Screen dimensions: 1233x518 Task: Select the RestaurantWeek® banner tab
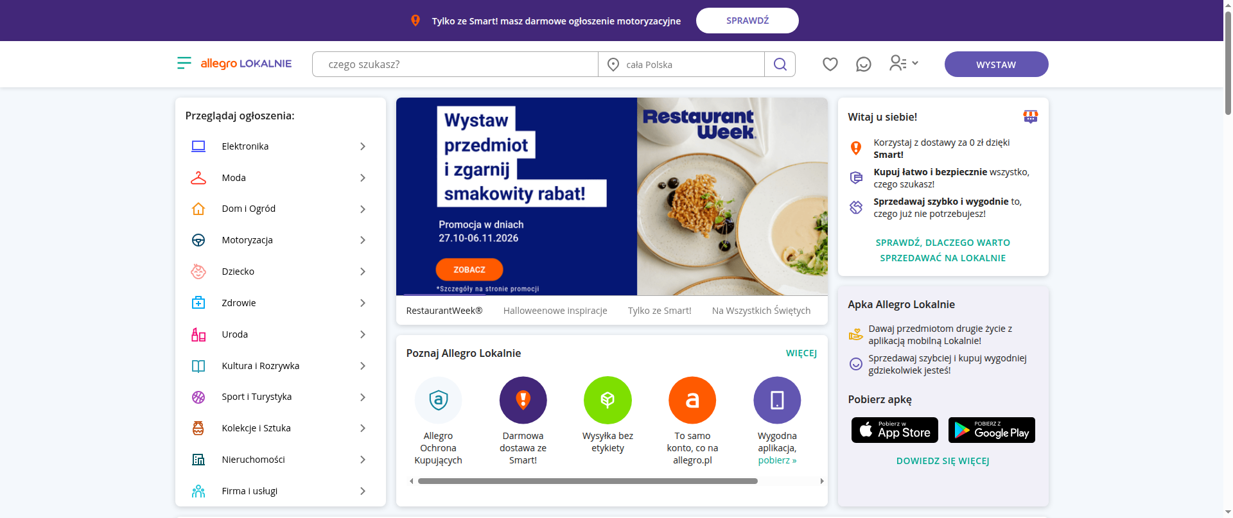(x=444, y=311)
